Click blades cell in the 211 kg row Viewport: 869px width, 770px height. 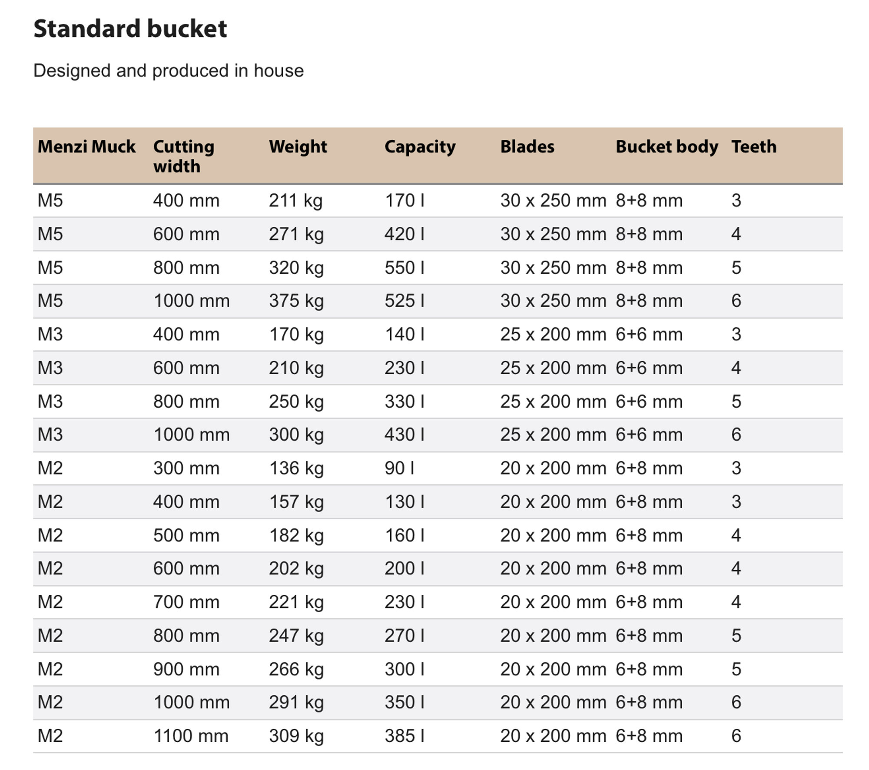click(553, 201)
